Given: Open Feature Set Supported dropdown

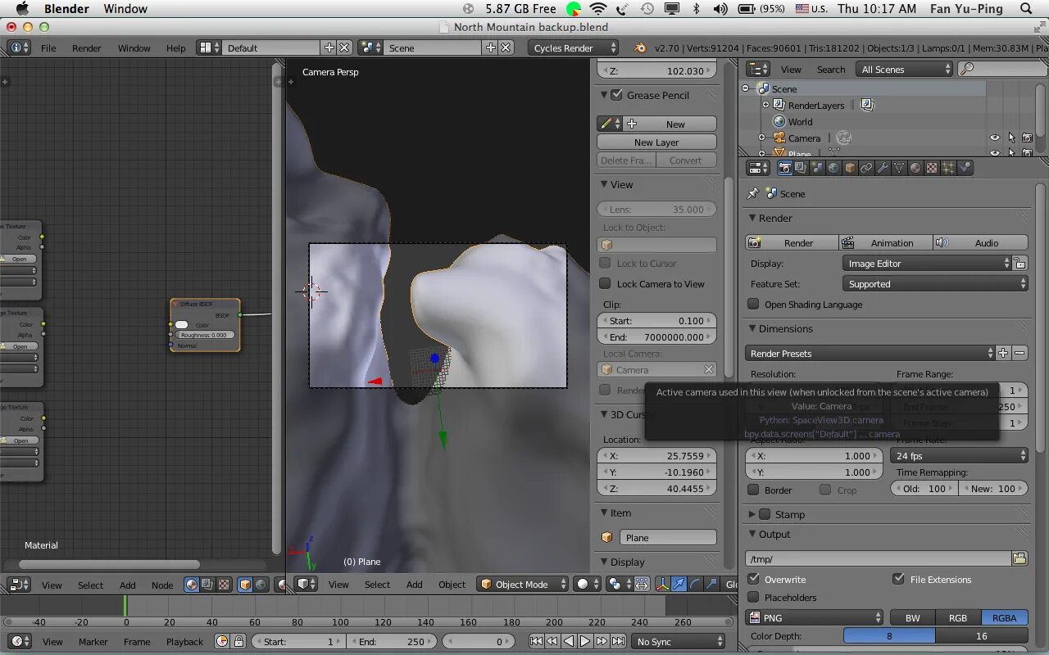Looking at the screenshot, I should pos(934,284).
